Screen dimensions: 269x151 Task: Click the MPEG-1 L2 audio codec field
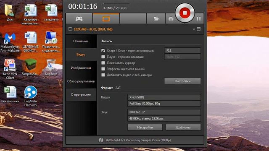pyautogui.click(x=164, y=112)
